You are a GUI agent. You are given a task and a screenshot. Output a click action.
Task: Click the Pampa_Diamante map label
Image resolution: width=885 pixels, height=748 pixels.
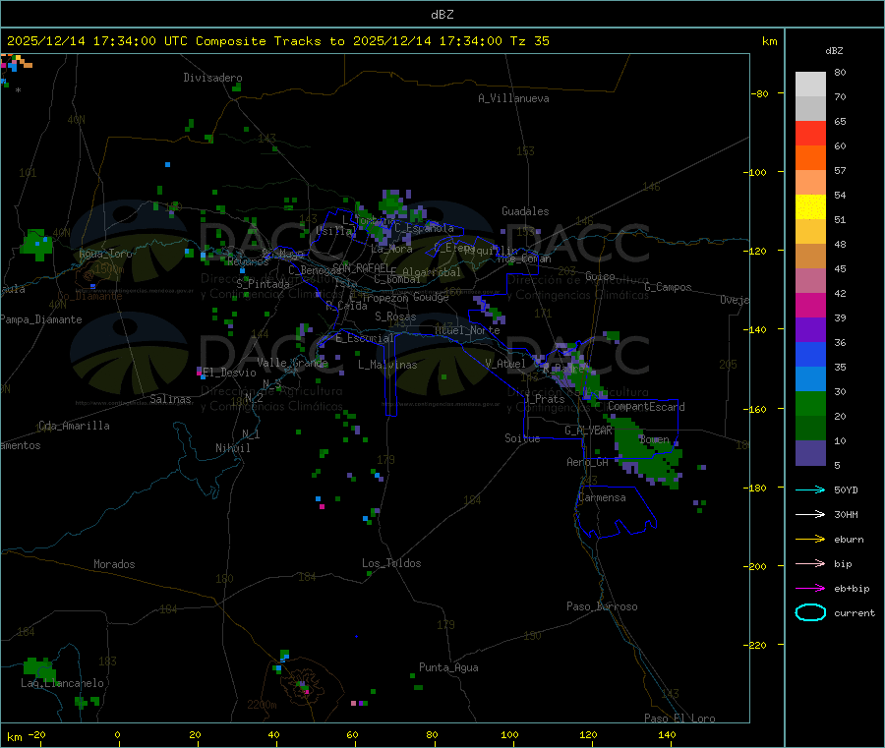click(41, 319)
